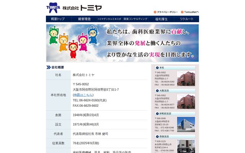Select the 概要トップ menu item
The width and height of the screenshot is (245, 153).
tap(59, 19)
